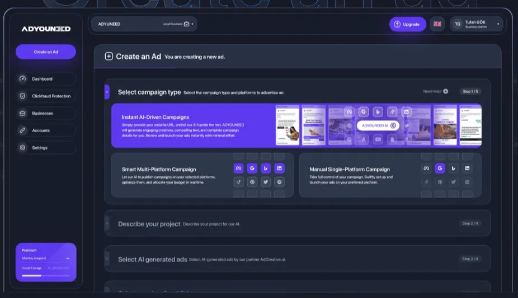Click the Google icon in the AI campaign banner
Image resolution: width=518 pixels, height=298 pixels.
[364, 112]
